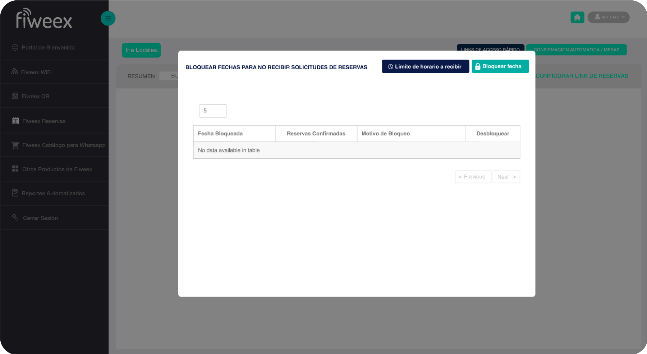The height and width of the screenshot is (354, 647).
Task: Sort by Fecha Bloqueada column header
Action: tap(234, 134)
